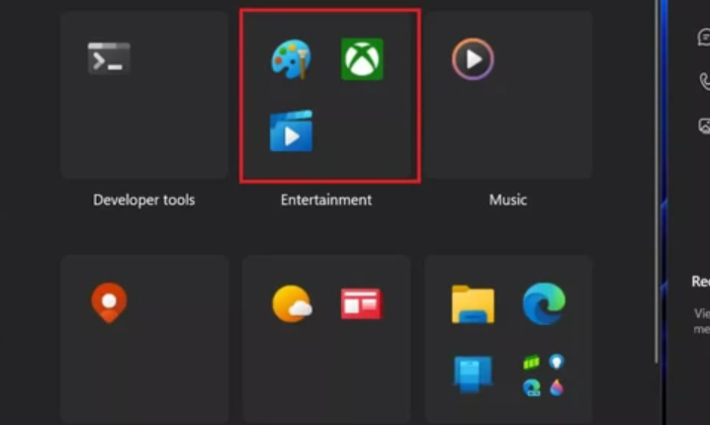Launch the Movies & TV clapperboard icon
Viewport: 710px width, 425px height.
(291, 131)
